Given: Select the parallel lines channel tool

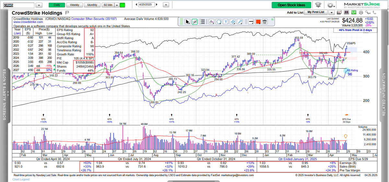Looking at the screenshot, I should (232, 22).
